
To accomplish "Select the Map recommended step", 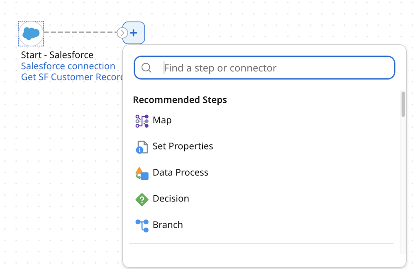I will click(162, 120).
